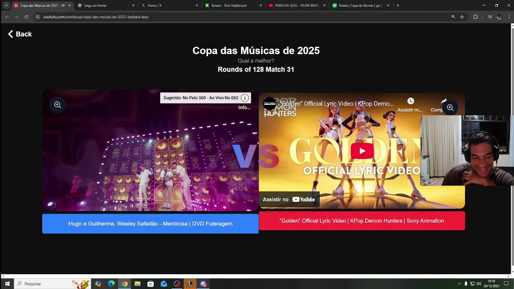
Task: Open Google Chrome from taskbar
Action: point(124,284)
